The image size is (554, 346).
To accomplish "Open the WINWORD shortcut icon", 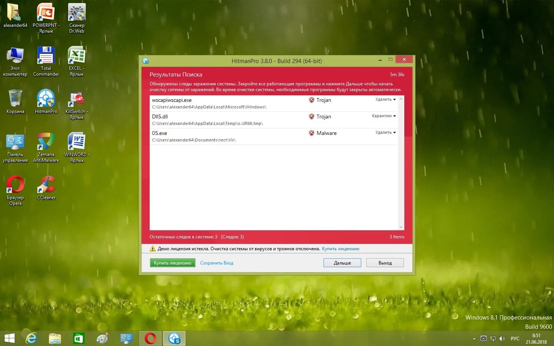I will 77,141.
